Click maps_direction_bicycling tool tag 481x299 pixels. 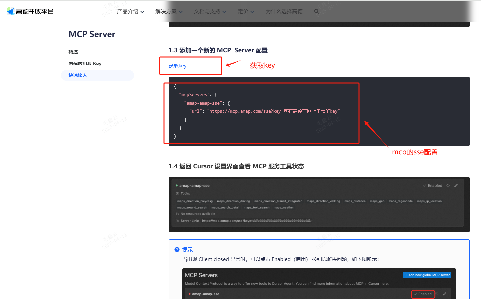[x=195, y=201]
